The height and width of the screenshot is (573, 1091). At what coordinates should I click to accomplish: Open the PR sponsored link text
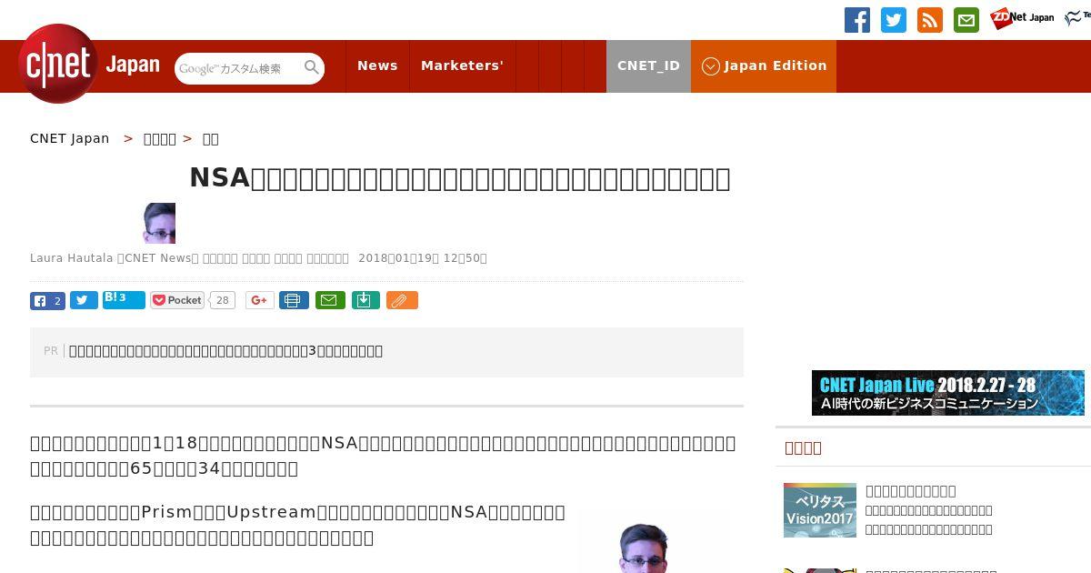(x=225, y=351)
